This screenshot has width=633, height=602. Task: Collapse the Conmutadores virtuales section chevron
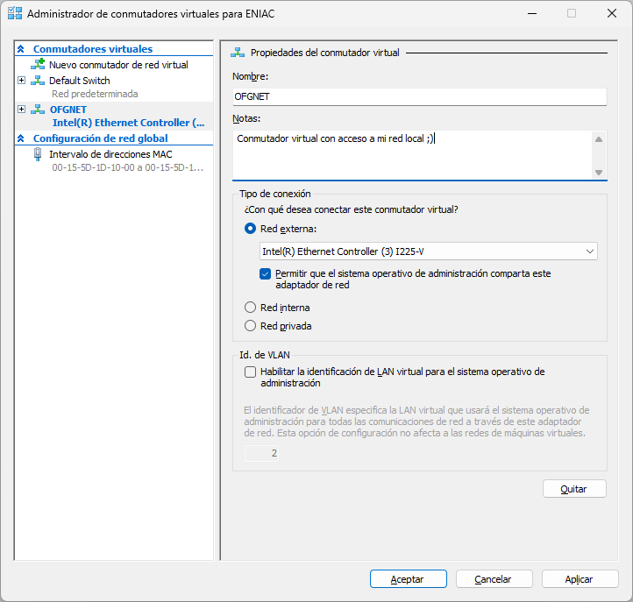tap(21, 49)
